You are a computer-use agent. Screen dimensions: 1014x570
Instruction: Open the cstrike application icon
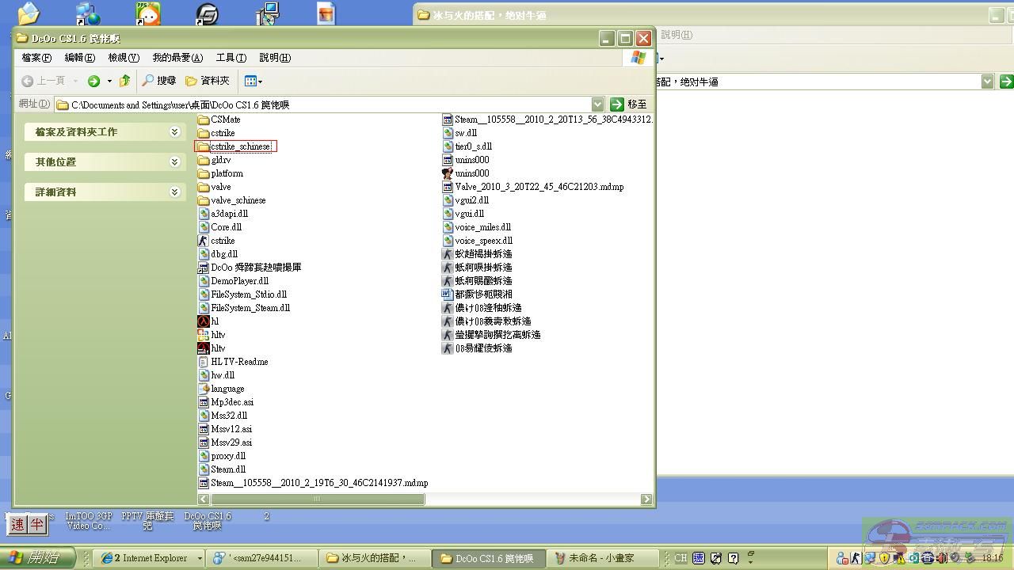click(204, 241)
